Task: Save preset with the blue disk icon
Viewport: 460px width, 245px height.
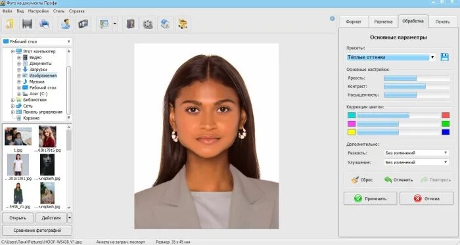Action: [x=445, y=57]
